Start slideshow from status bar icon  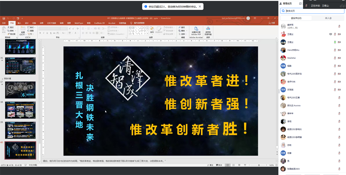(245, 165)
